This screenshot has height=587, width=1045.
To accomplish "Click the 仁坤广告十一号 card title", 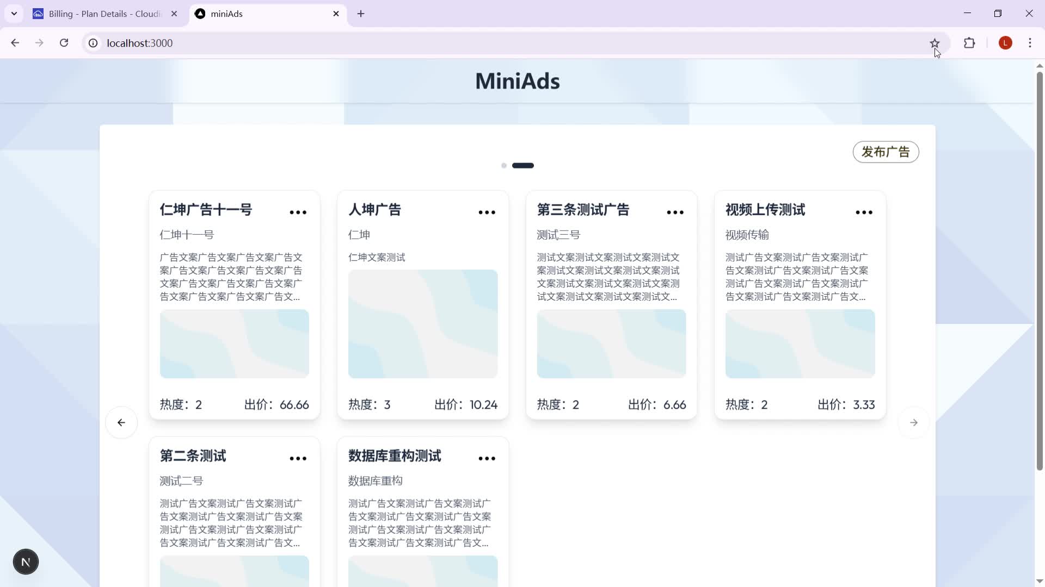I will (206, 210).
